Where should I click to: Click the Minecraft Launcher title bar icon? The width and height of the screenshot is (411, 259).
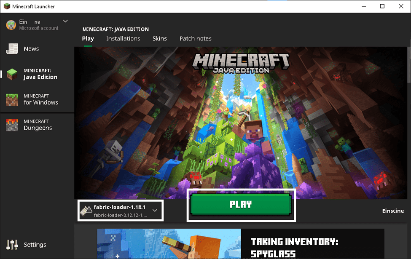tap(7, 6)
